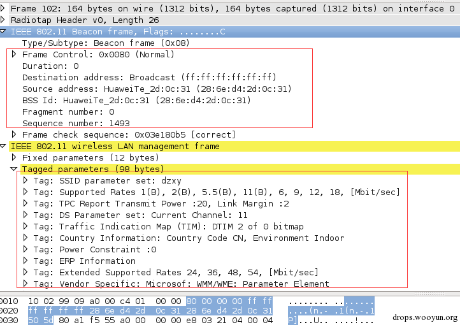Expand the Fixed parameters (12 bytes) node

(x=14, y=157)
